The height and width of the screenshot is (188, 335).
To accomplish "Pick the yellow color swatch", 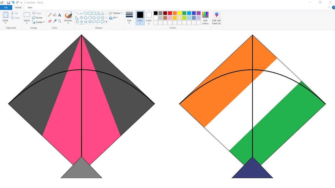I will 179,13.
